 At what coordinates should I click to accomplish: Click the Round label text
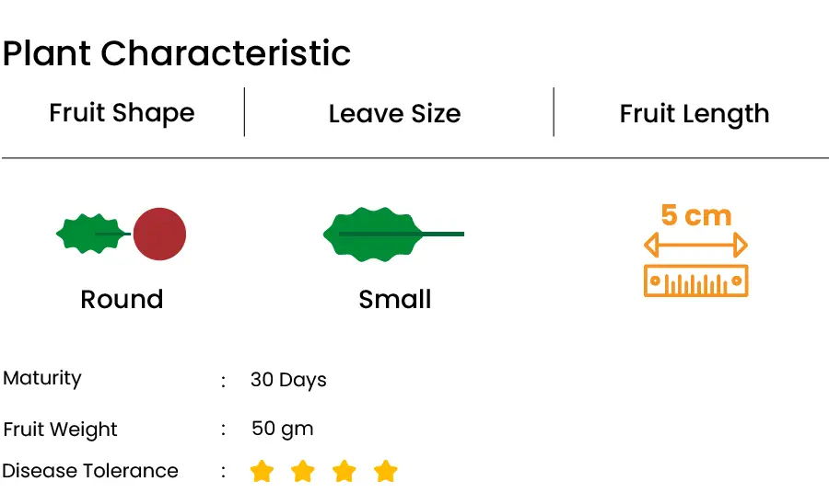tap(122, 299)
